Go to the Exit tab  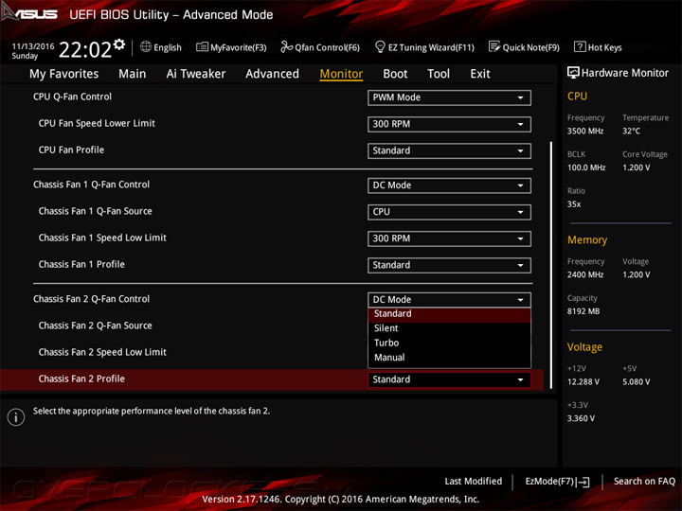pyautogui.click(x=480, y=74)
